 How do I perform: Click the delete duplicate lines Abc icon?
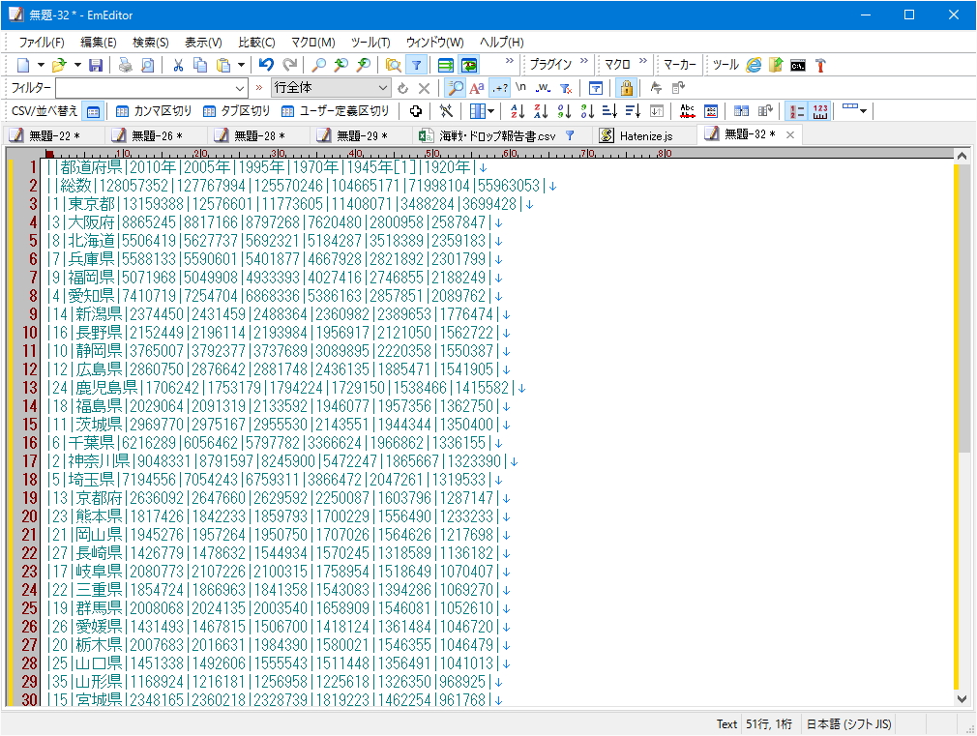(x=687, y=111)
